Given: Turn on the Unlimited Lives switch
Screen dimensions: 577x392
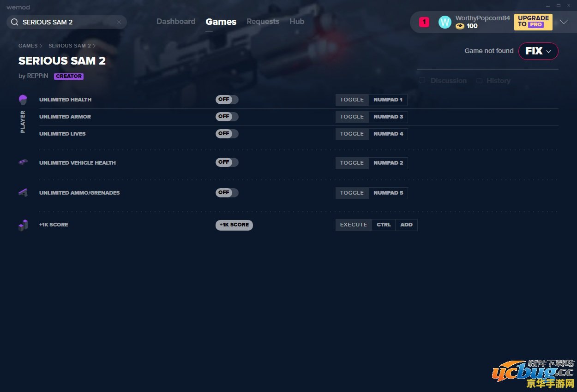Looking at the screenshot, I should point(227,134).
